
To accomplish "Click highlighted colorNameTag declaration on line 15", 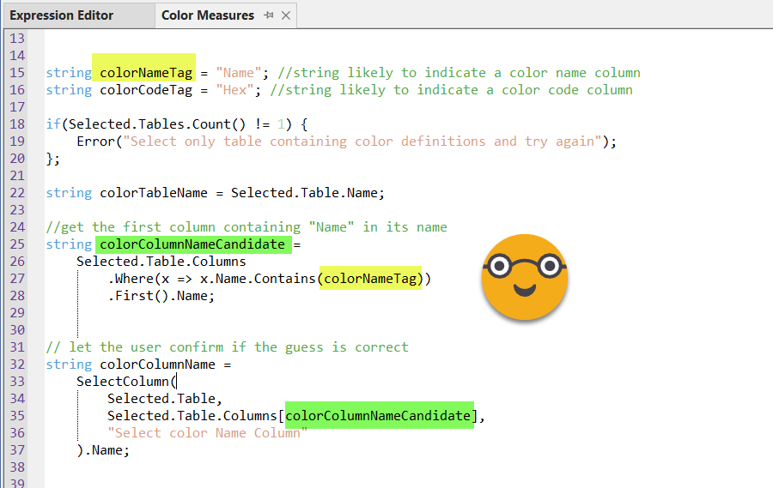I will 146,73.
